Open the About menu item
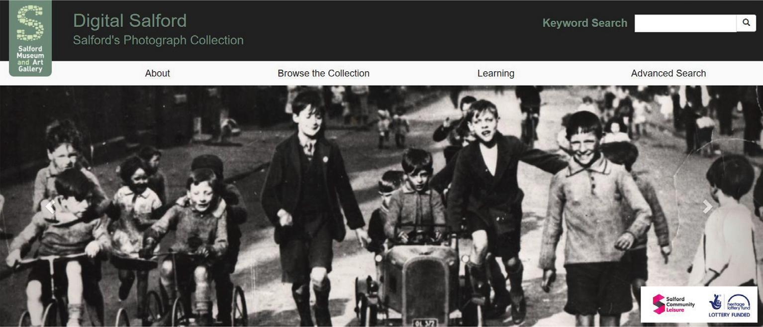The width and height of the screenshot is (763, 327). (157, 73)
